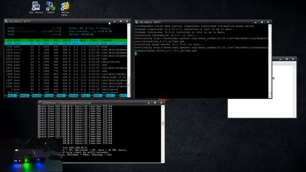Click down arrow of htop window scrollbar

tap(129, 96)
